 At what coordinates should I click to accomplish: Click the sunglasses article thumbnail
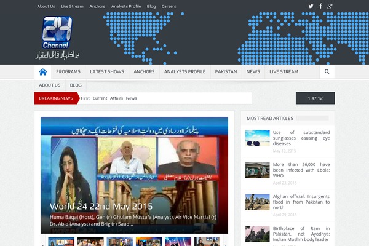click(x=258, y=138)
